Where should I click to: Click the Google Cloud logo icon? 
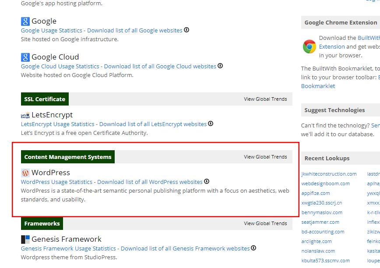pos(25,57)
